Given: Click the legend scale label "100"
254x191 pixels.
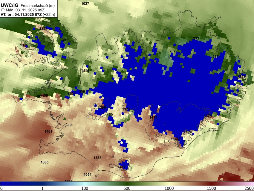Looking at the screenshot, I should [x=85, y=188].
